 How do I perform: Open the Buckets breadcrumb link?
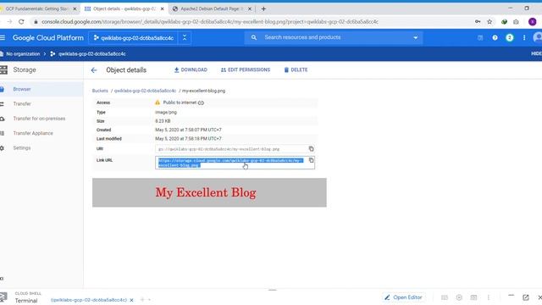(100, 91)
